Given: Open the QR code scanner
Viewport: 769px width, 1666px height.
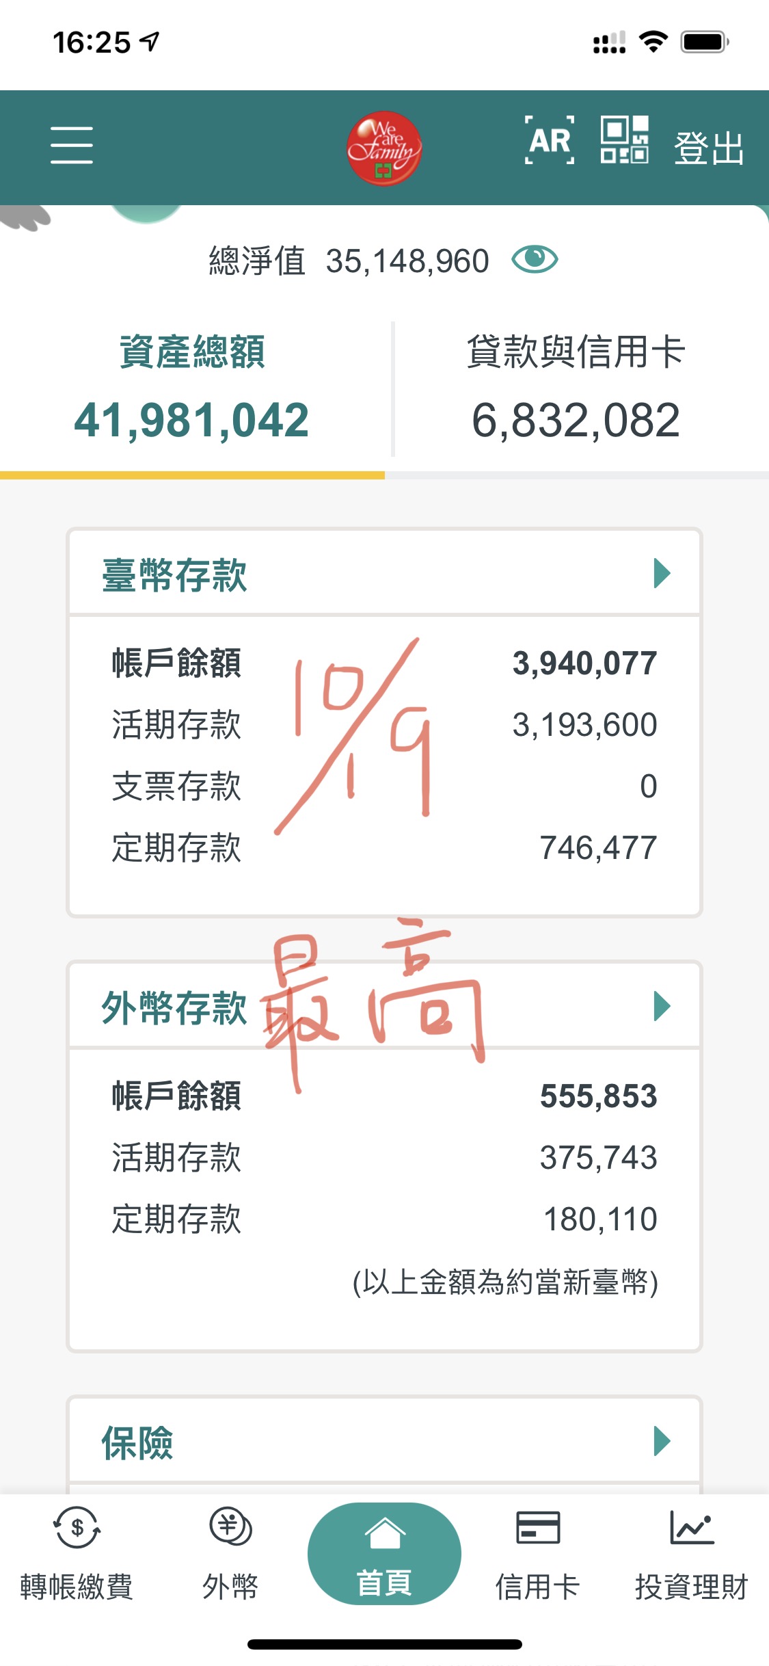Looking at the screenshot, I should (x=624, y=140).
